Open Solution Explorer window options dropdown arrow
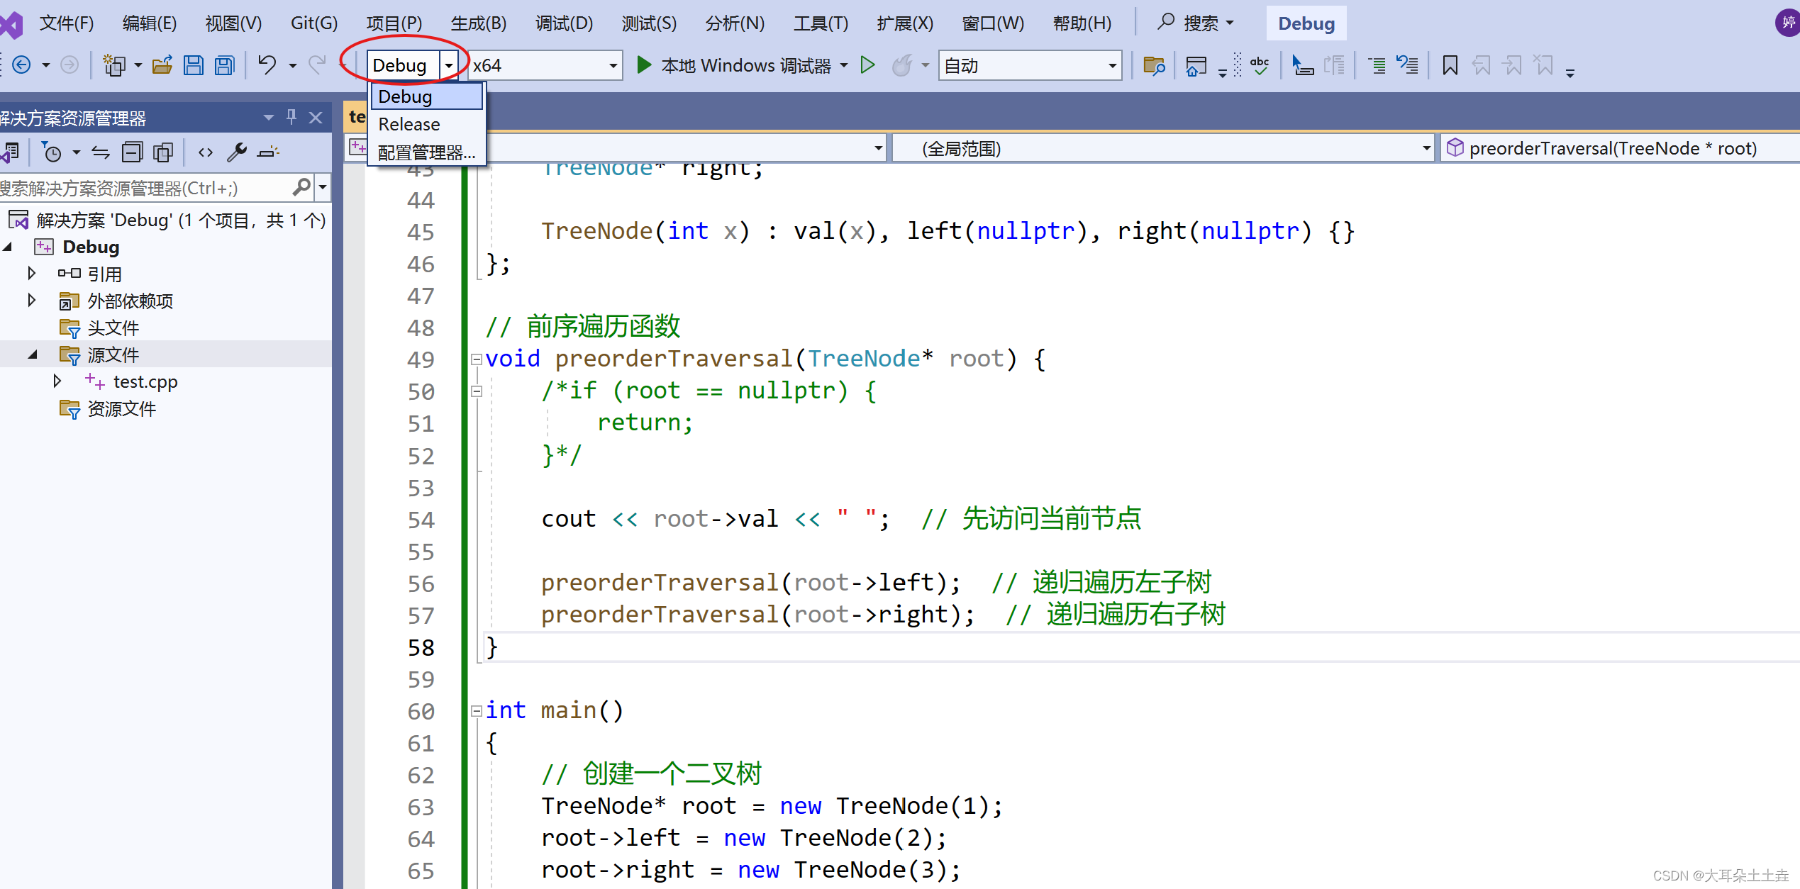Viewport: 1800px width, 889px height. [x=268, y=117]
